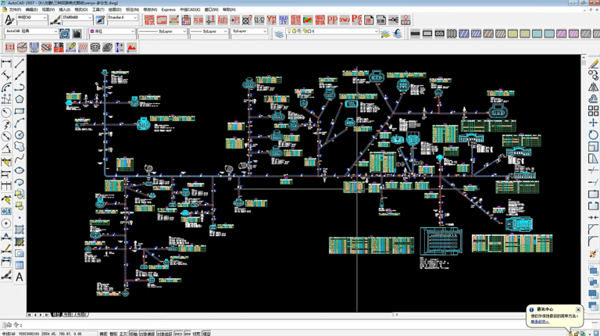Select the Polyline draw tool
Screen dimensions: 600x336
tap(20, 87)
